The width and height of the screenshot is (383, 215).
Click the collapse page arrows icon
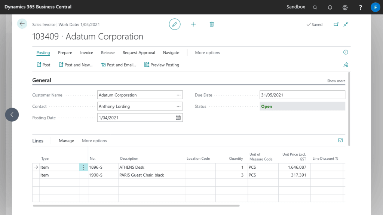(346, 24)
